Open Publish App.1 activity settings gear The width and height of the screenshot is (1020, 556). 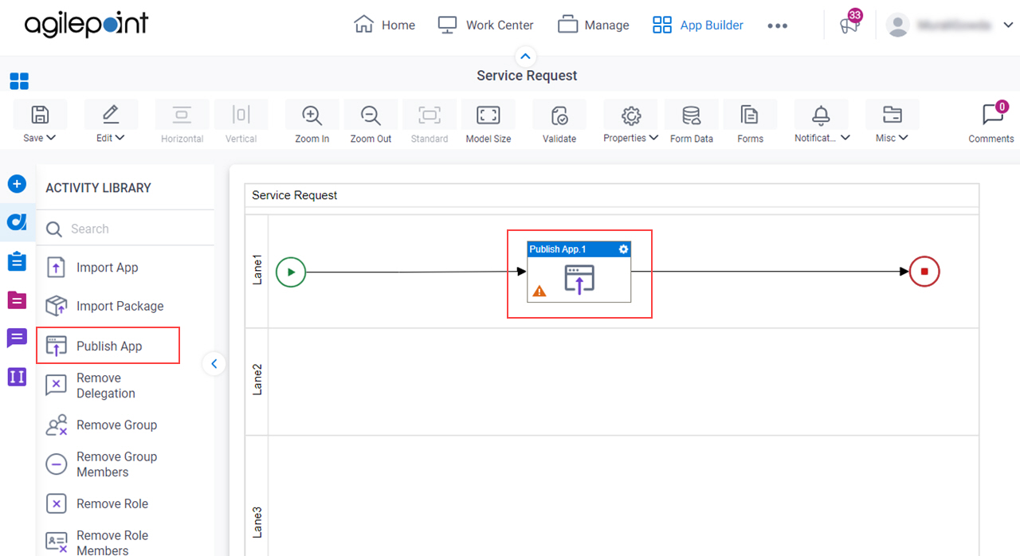click(624, 249)
